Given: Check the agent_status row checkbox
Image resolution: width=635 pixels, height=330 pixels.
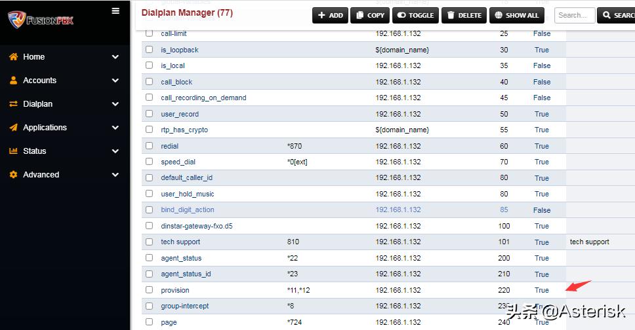Looking at the screenshot, I should tap(149, 257).
